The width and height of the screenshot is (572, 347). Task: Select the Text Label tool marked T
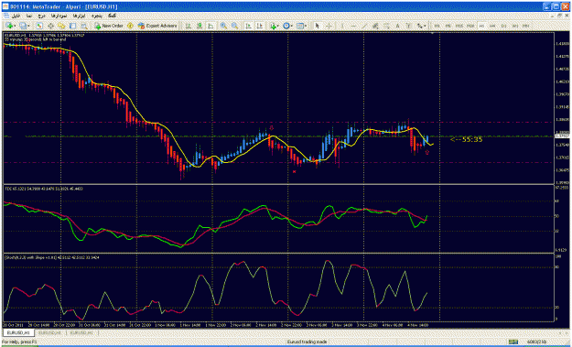click(x=408, y=26)
